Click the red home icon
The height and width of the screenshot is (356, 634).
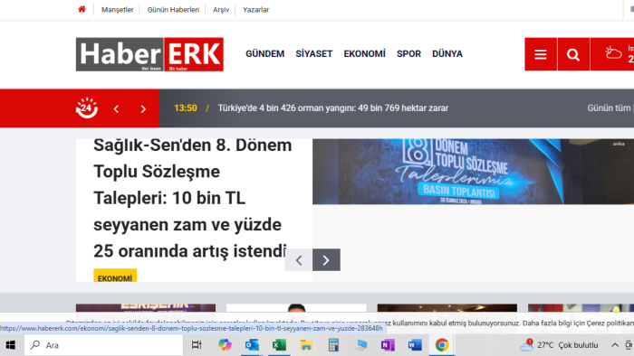[x=82, y=9]
